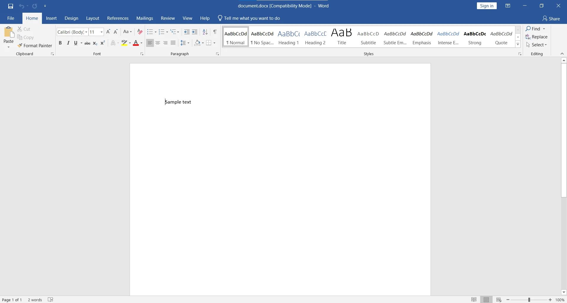This screenshot has height=303, width=567.
Task: Click the Sign in button
Action: [x=487, y=6]
